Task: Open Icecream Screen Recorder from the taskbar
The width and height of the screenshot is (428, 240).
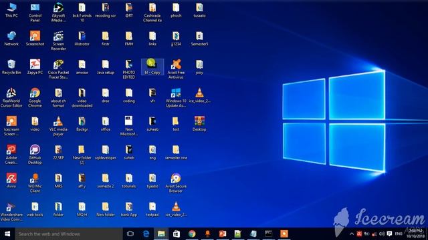Action: coord(284,234)
